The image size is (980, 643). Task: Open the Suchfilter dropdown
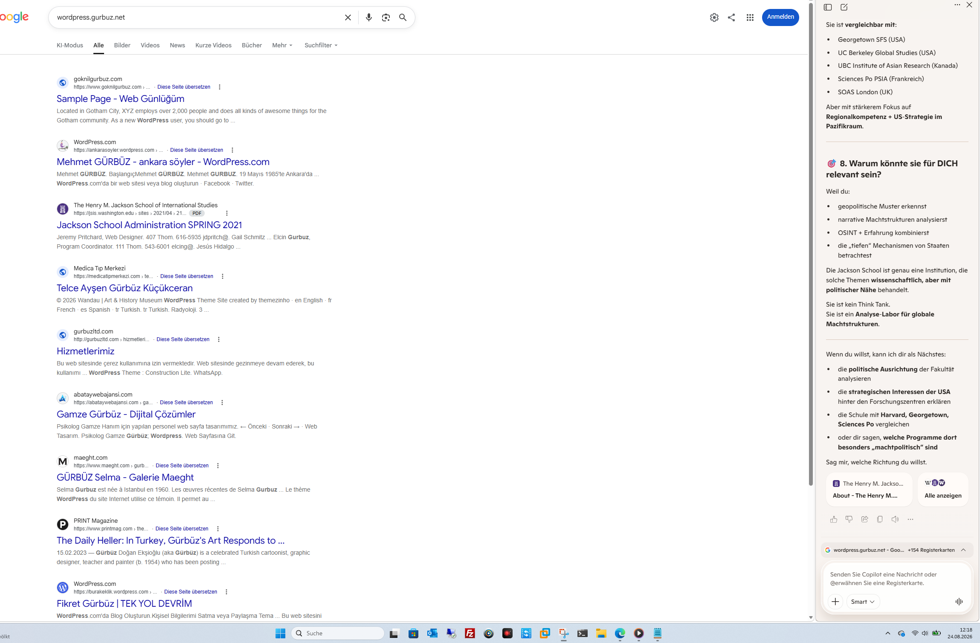(x=321, y=45)
